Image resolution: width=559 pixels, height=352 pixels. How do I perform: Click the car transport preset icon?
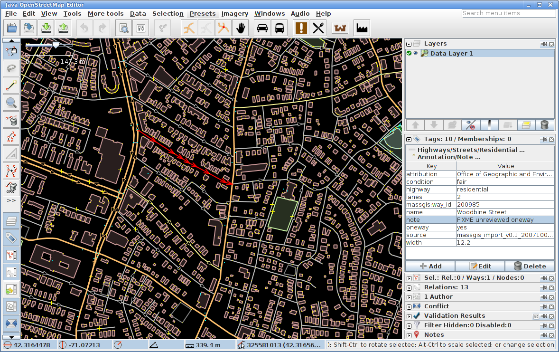[x=262, y=28]
